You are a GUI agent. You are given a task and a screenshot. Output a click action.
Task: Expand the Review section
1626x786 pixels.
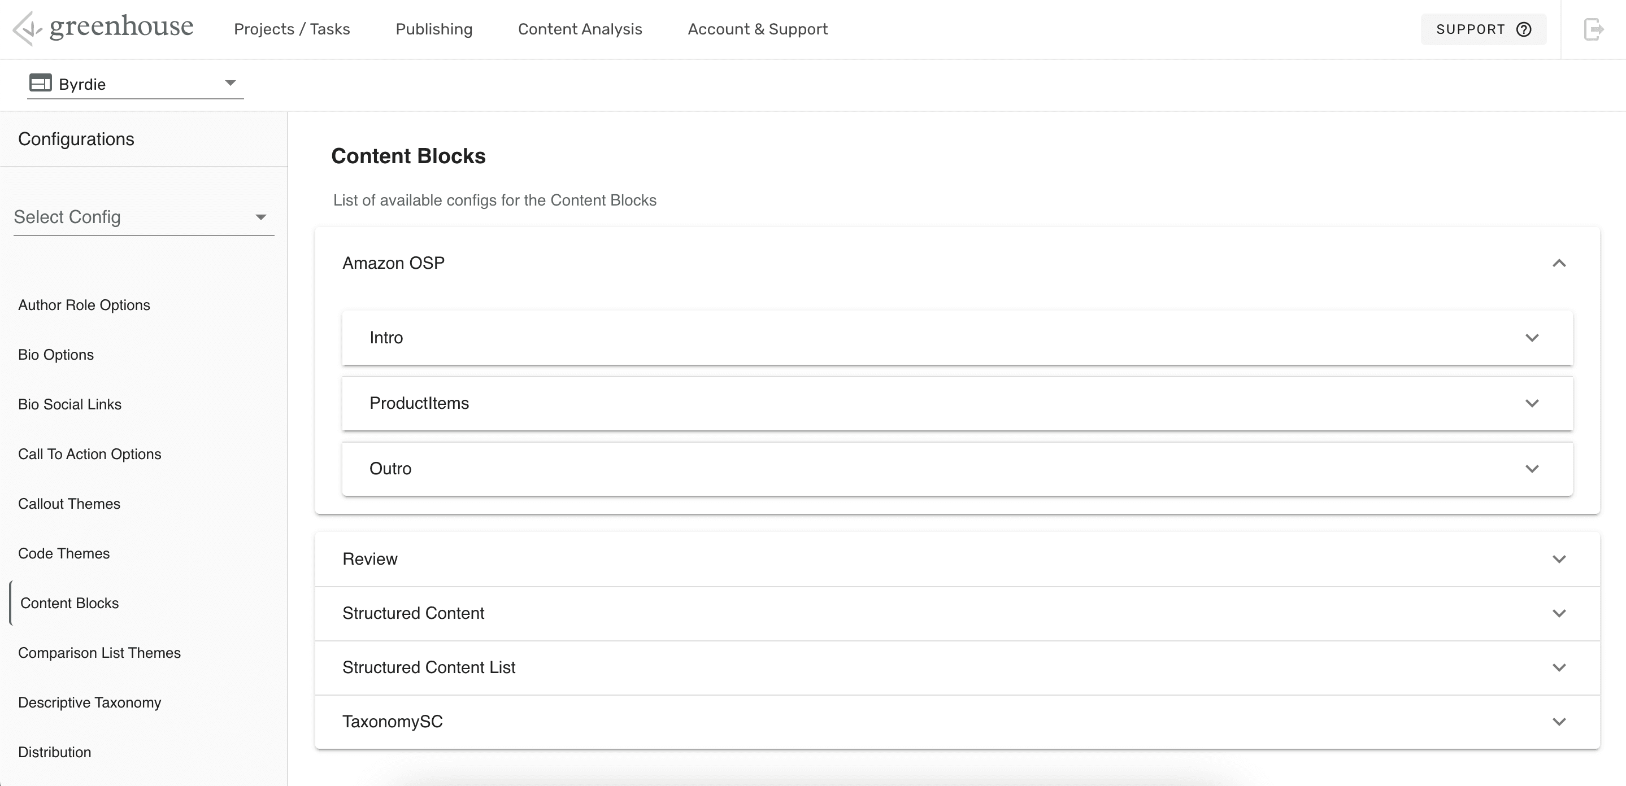click(x=1558, y=560)
